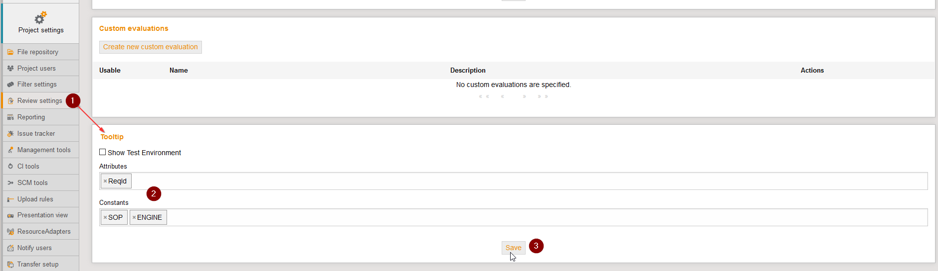Click the Notify users icon

(10, 248)
